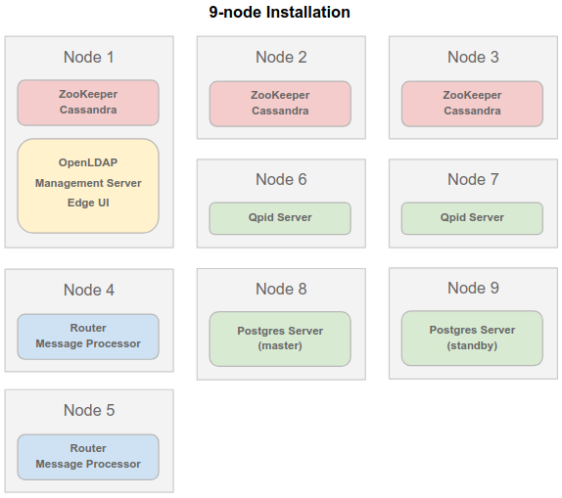This screenshot has height=498, width=562.
Task: Select Node 2 ZooKeeper Cassandra box
Action: click(x=280, y=104)
